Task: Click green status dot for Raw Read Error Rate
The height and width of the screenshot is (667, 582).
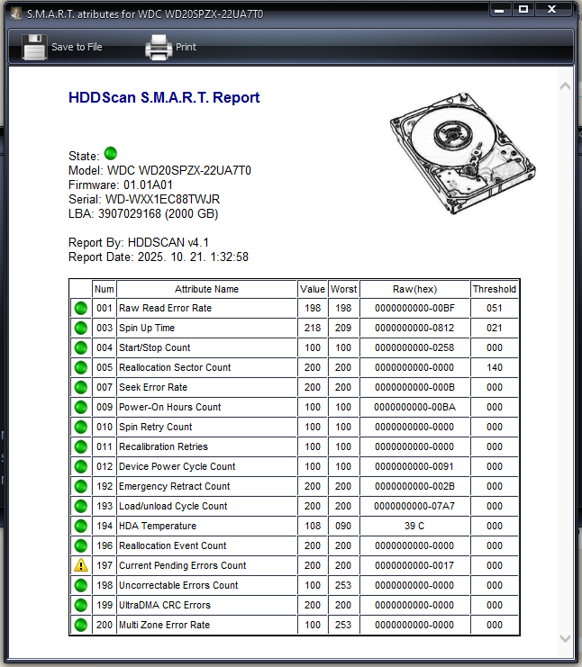Action: [81, 308]
